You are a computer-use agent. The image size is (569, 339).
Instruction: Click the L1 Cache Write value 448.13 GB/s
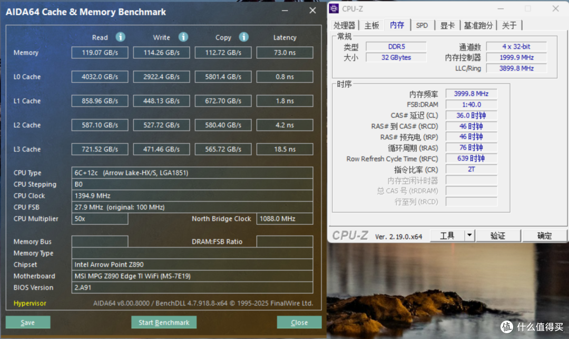click(162, 101)
